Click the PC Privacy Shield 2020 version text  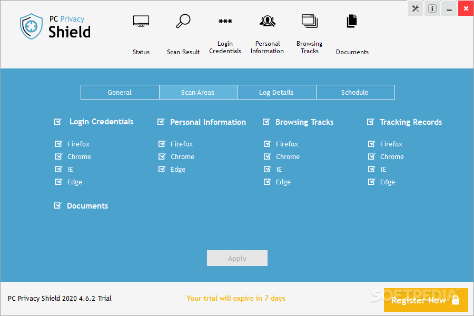[x=60, y=299]
